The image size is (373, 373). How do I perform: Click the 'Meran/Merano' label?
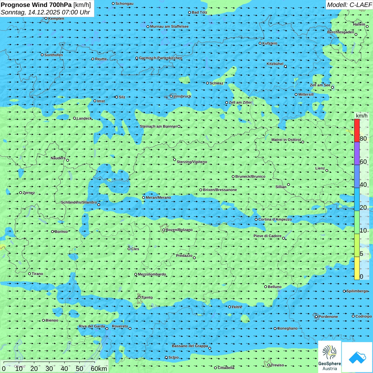tap(158, 197)
